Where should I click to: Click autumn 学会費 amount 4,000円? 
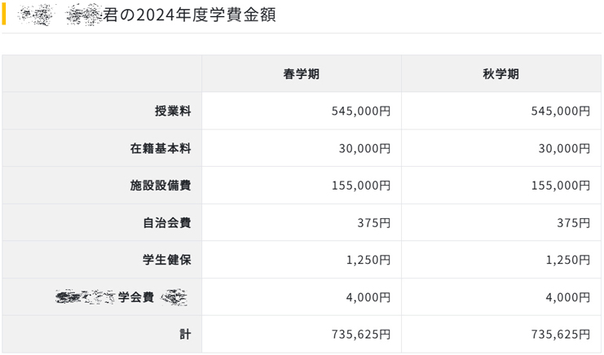567,298
